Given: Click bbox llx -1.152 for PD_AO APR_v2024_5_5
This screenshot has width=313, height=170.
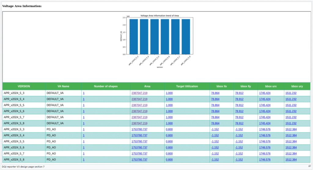Looking at the screenshot, I should coord(215,141).
